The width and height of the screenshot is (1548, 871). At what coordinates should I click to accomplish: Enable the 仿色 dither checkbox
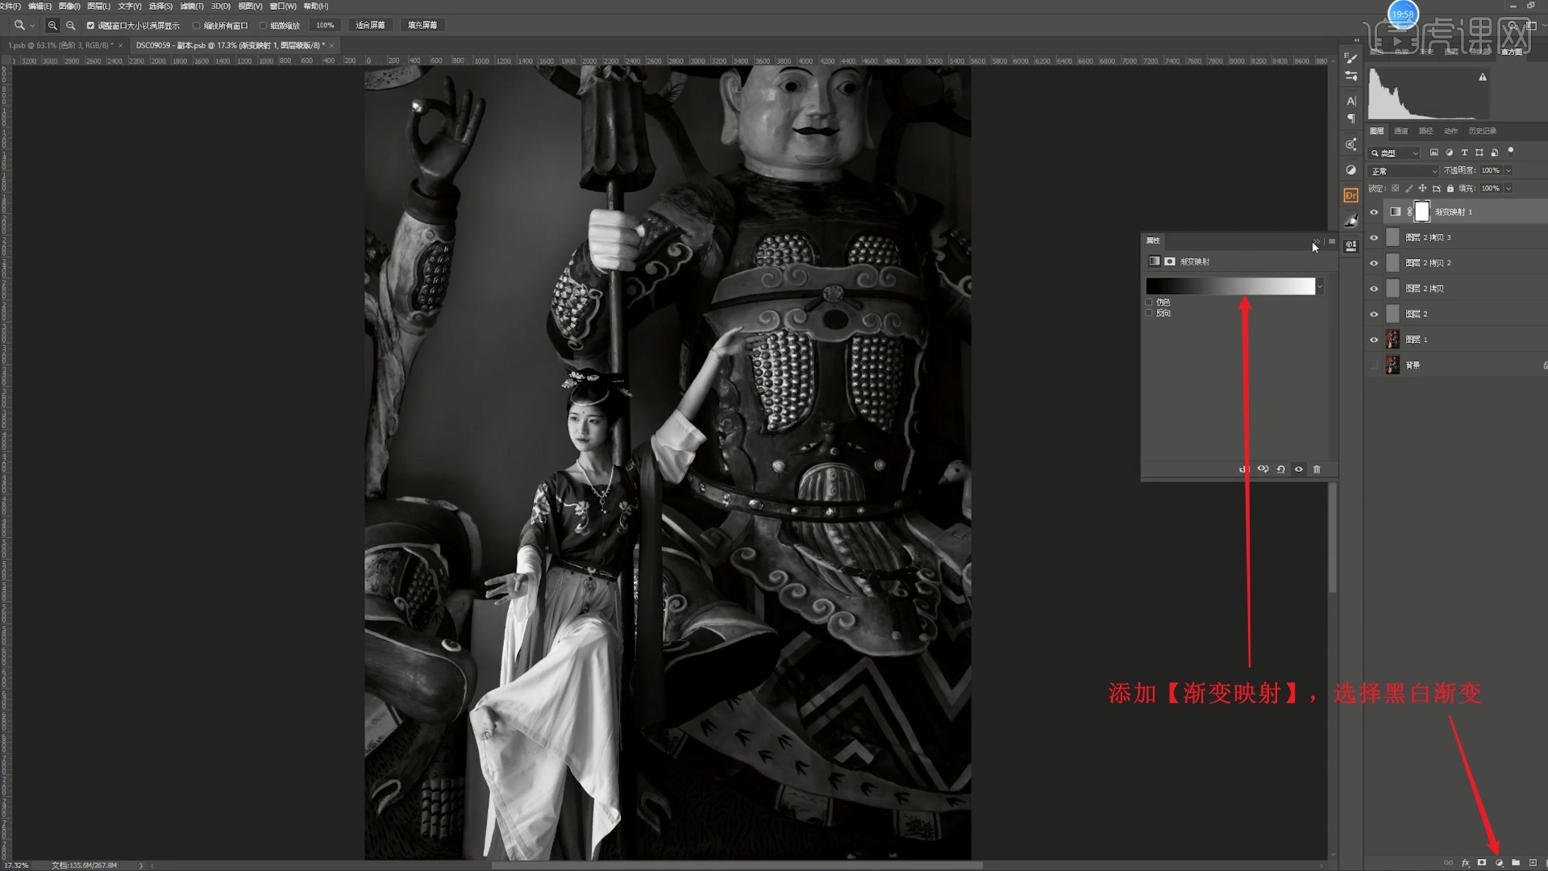pyautogui.click(x=1149, y=302)
